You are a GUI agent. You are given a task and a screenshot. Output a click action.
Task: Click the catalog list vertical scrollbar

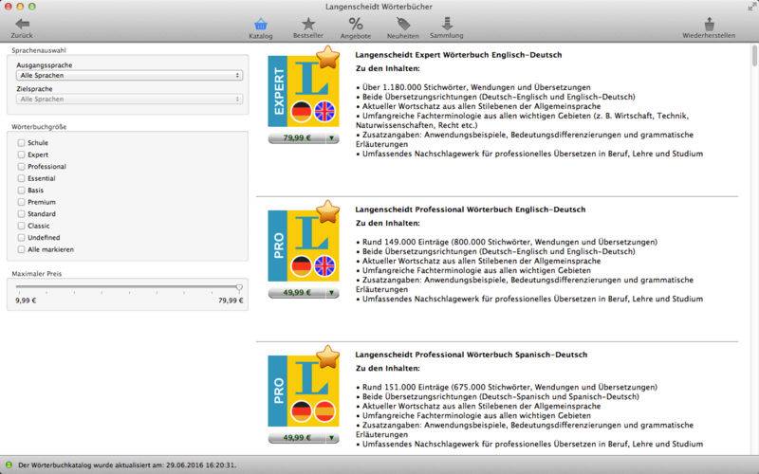pos(754,56)
